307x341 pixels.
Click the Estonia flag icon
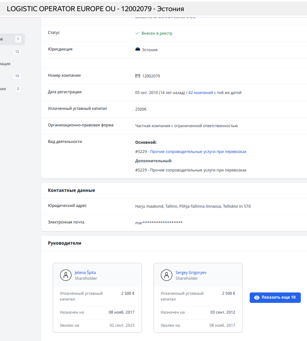pos(138,49)
